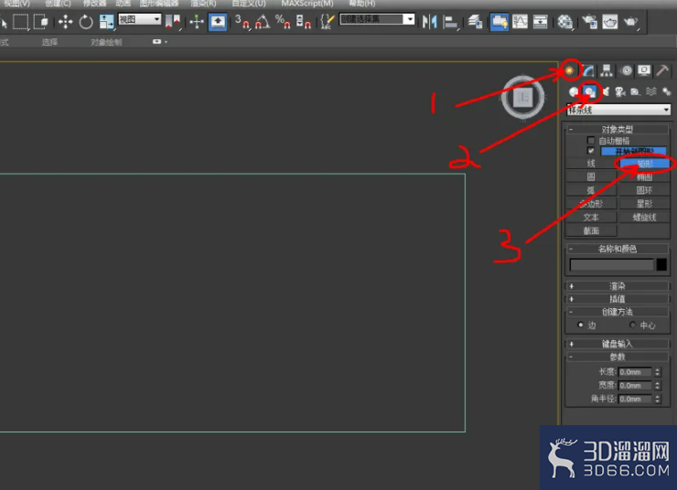
Task: Toggle the Percent Snap icon
Action: click(283, 22)
